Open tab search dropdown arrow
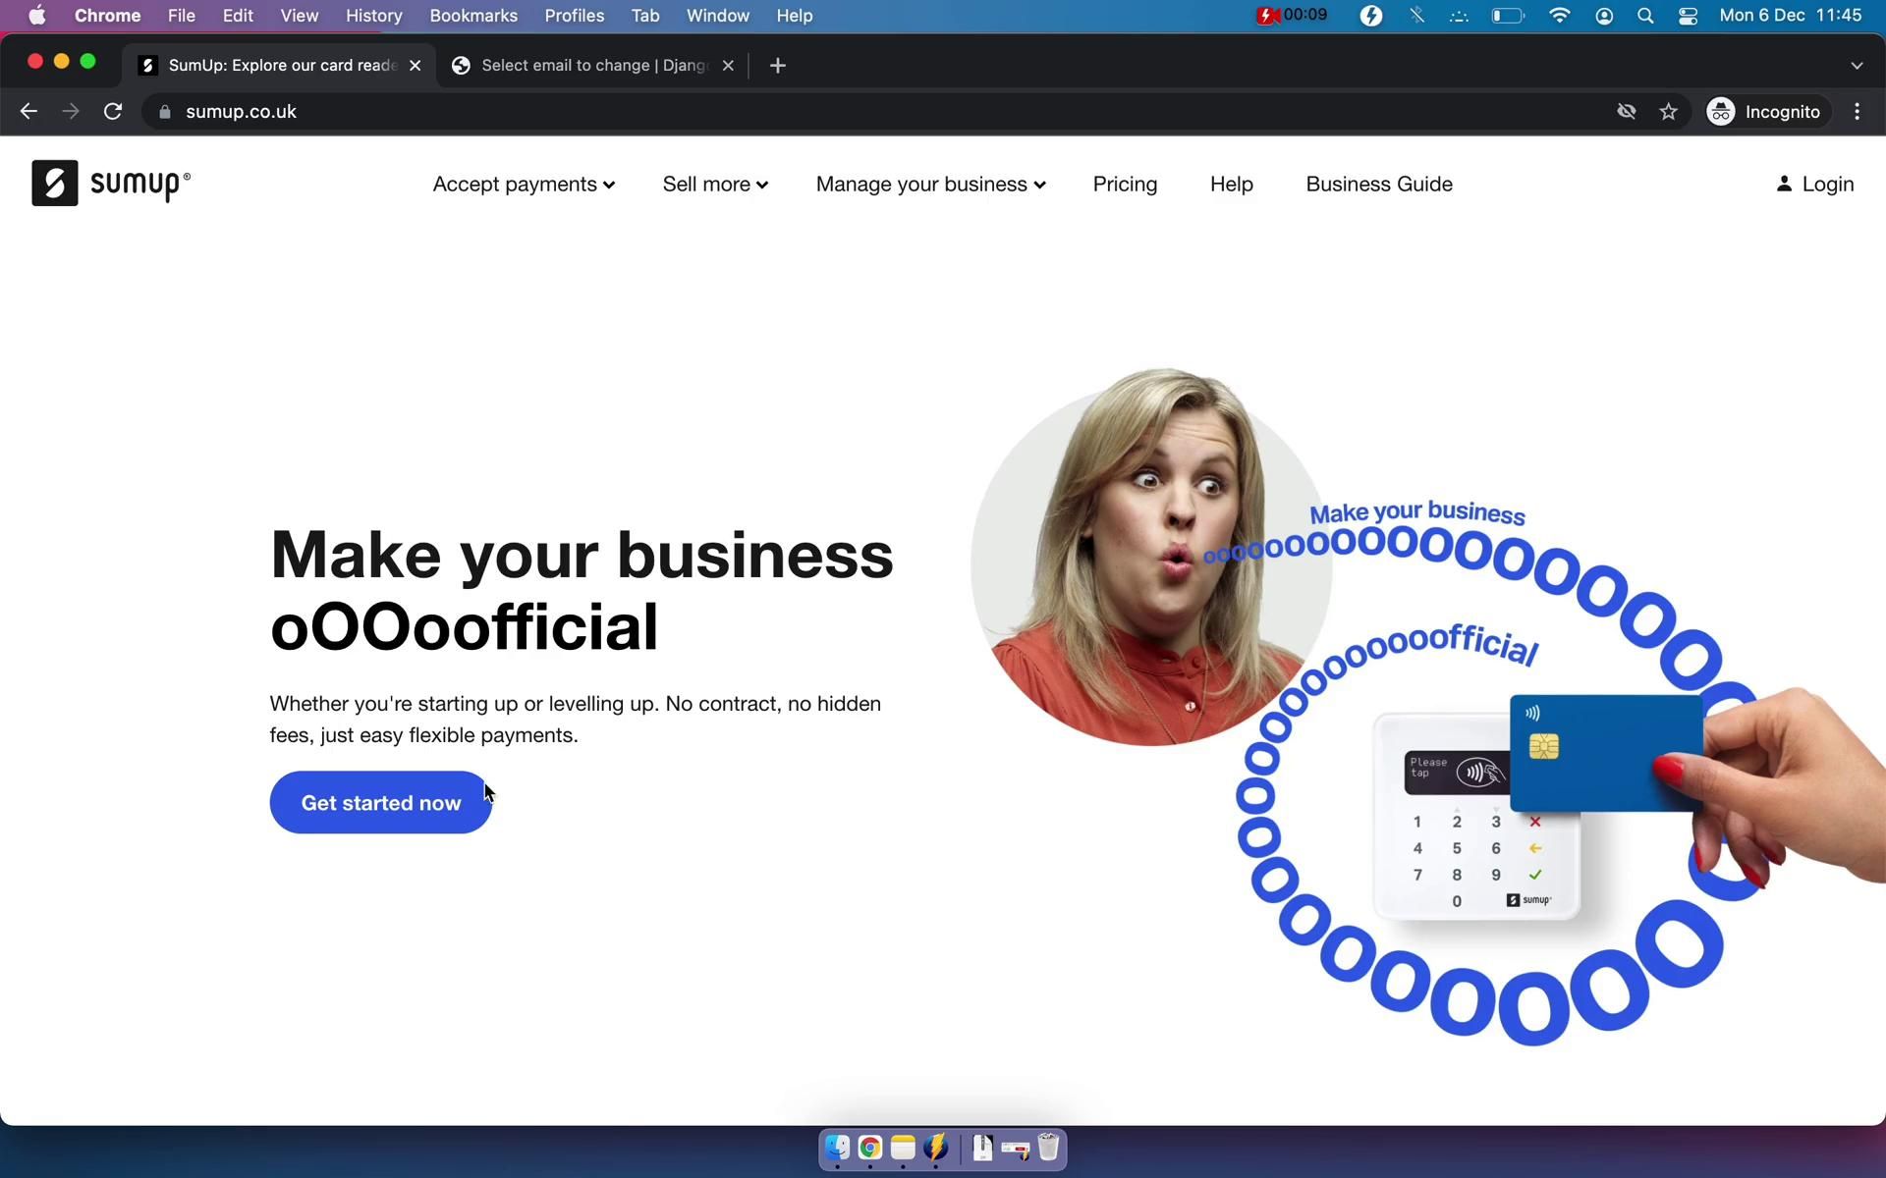Viewport: 1886px width, 1178px height. pos(1857,66)
